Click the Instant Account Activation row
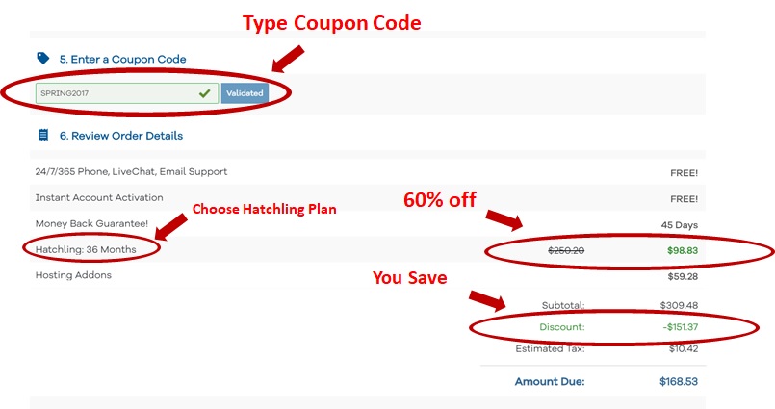 point(99,197)
